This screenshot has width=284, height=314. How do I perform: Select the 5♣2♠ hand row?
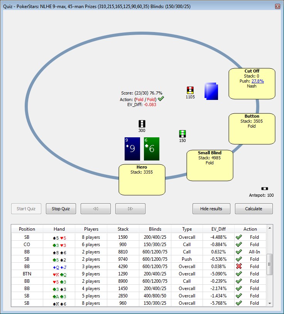point(139,259)
